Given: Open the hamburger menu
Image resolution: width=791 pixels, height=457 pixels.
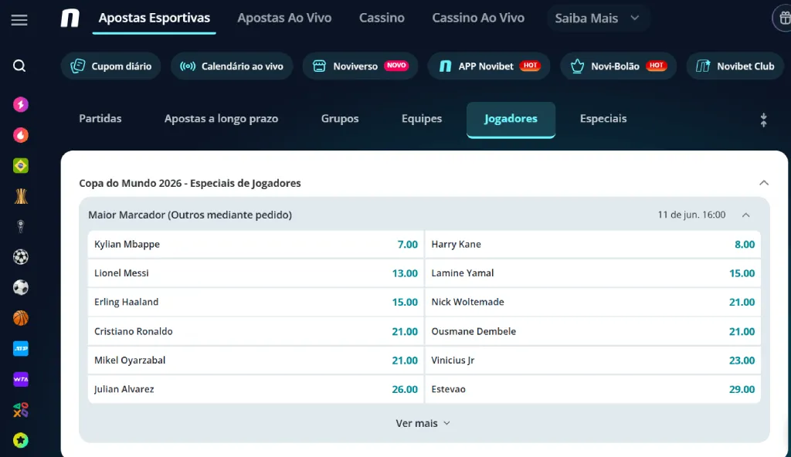Looking at the screenshot, I should click(19, 19).
